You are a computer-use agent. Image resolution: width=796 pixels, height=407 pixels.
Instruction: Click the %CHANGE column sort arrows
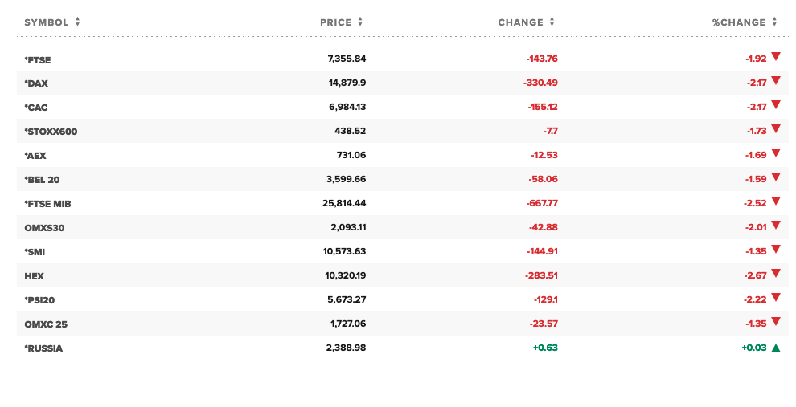[774, 22]
